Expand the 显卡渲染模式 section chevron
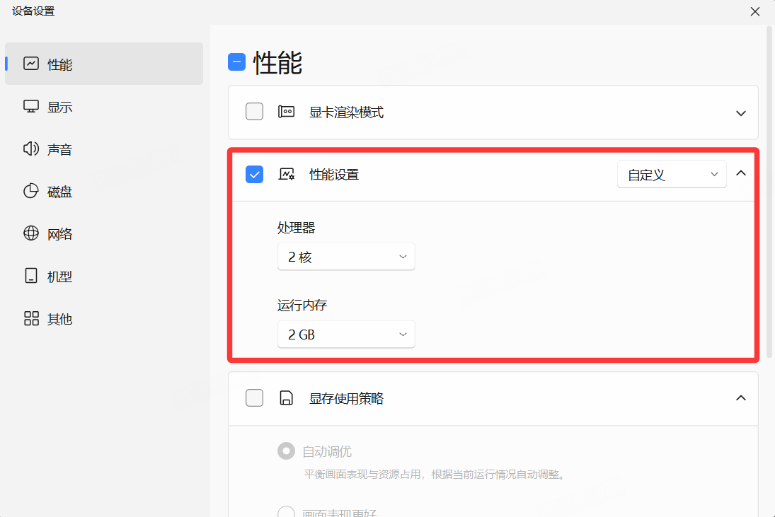The image size is (775, 517). [741, 113]
